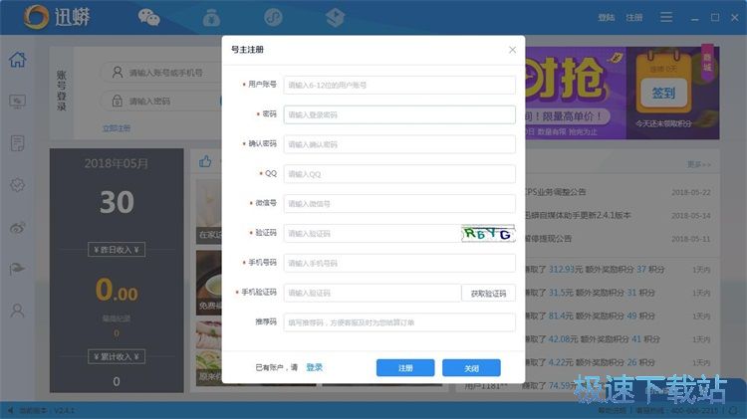747x419 pixels.
Task: Click the 用户账号 input field
Action: coord(399,85)
